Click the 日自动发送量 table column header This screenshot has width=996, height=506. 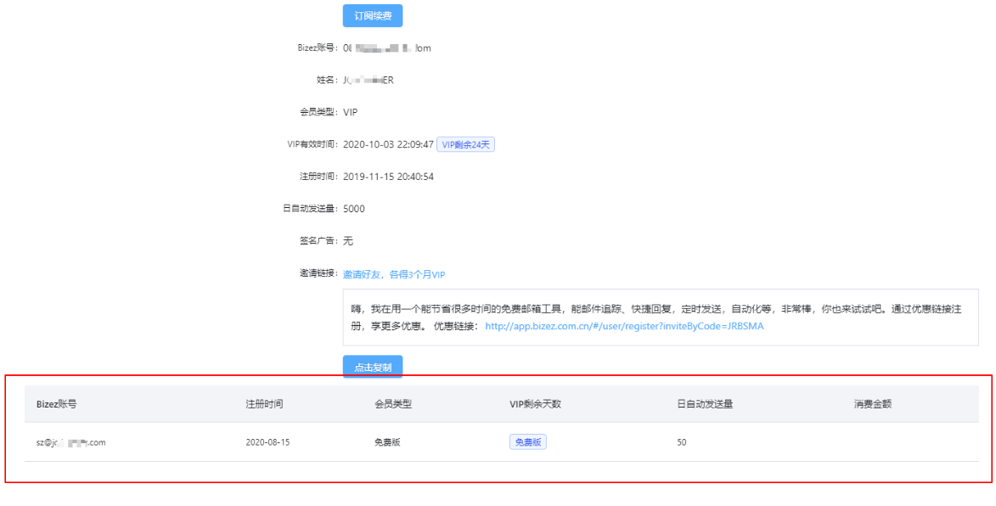(x=705, y=404)
